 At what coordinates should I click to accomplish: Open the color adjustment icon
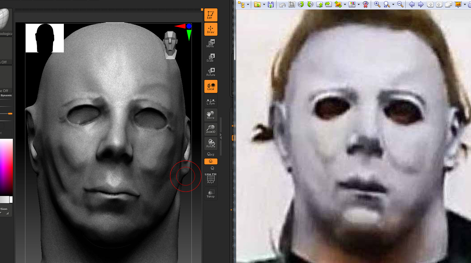tap(352, 4)
